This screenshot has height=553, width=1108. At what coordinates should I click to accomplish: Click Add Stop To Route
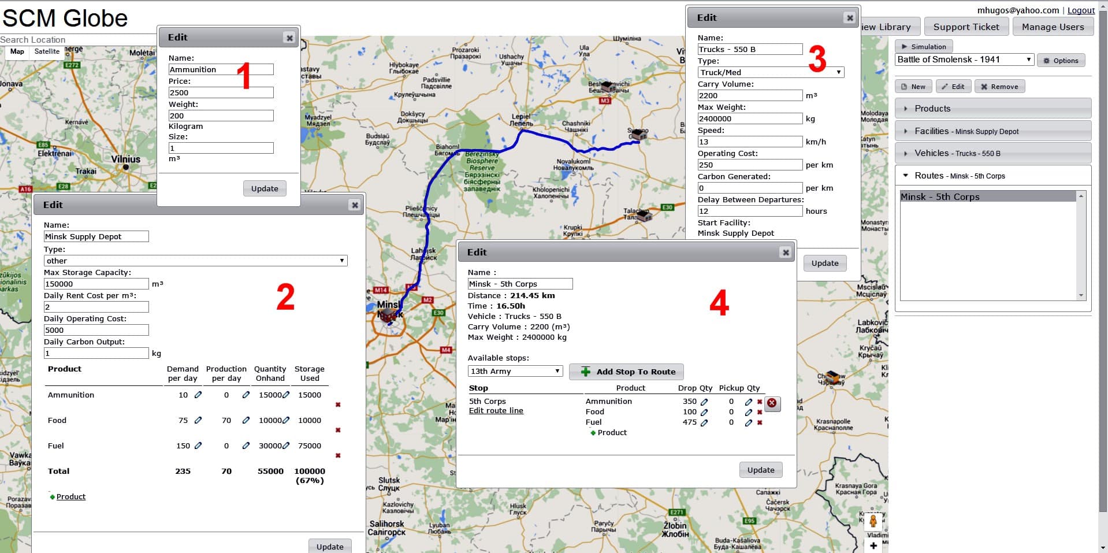pos(626,372)
